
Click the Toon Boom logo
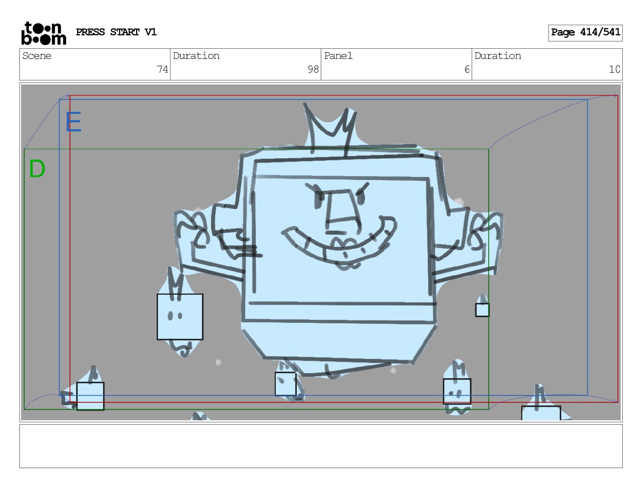[x=43, y=33]
